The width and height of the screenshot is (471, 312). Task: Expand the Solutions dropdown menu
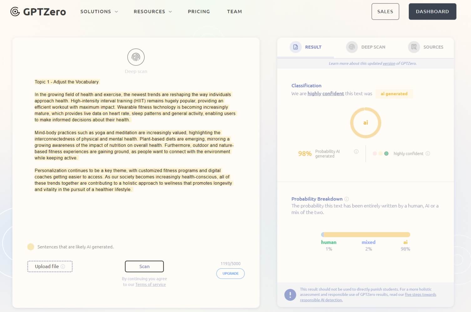pyautogui.click(x=99, y=12)
